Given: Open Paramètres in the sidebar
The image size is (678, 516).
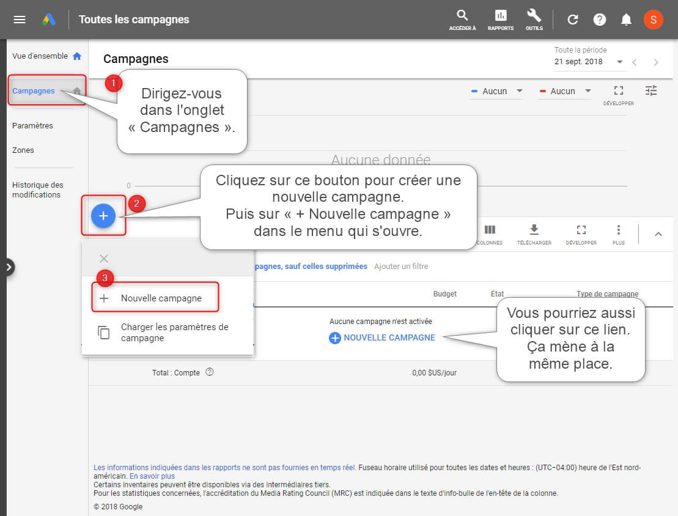Looking at the screenshot, I should tap(32, 125).
